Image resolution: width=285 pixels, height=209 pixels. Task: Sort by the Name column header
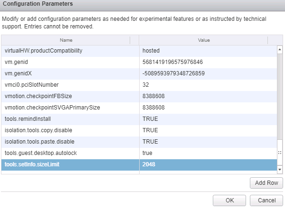pyautogui.click(x=69, y=40)
